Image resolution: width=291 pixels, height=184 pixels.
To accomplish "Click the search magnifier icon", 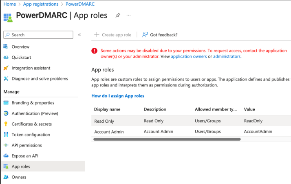I will [8, 35].
